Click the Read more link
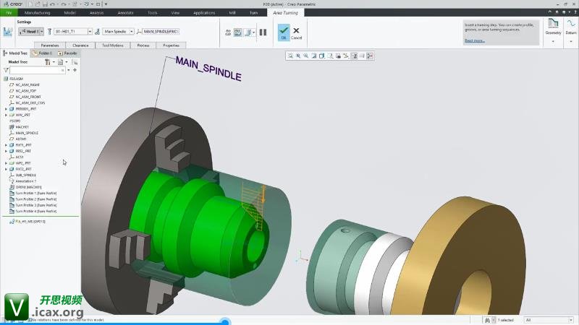This screenshot has height=325, width=579. click(474, 40)
